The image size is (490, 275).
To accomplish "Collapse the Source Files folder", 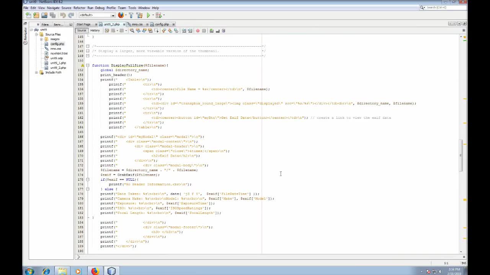I will point(37,34).
